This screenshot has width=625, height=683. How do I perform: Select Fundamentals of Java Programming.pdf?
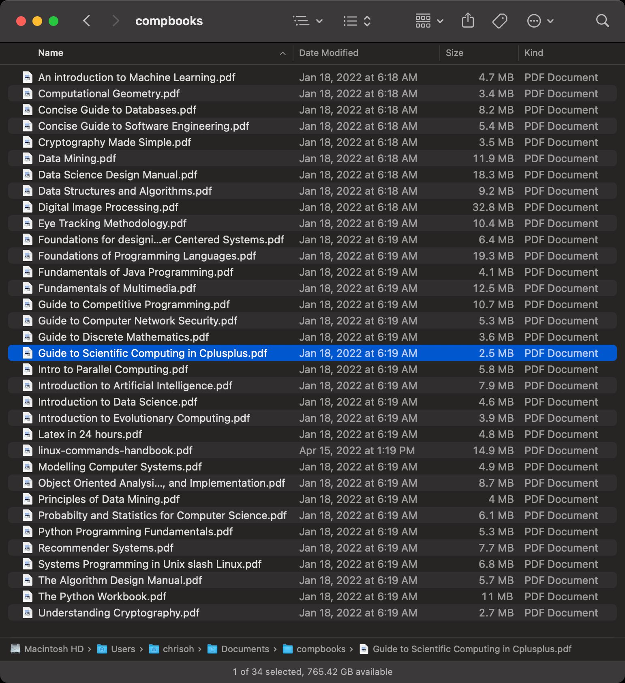pos(312,272)
